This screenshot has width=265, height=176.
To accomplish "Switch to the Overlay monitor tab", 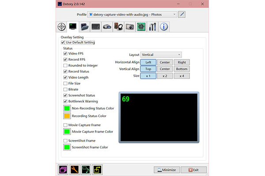I will tap(73, 26).
